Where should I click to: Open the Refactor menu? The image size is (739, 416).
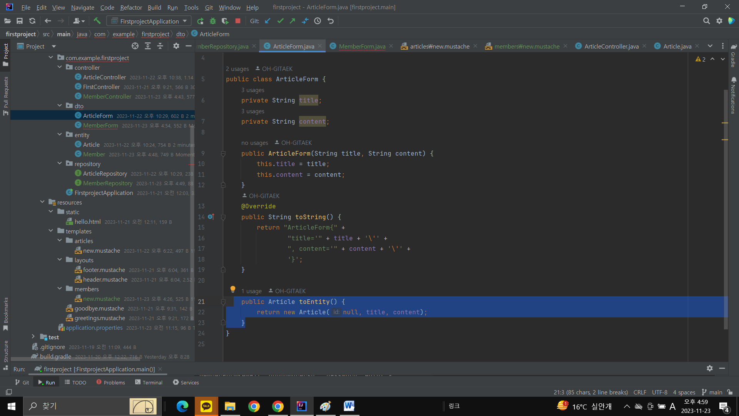131,7
